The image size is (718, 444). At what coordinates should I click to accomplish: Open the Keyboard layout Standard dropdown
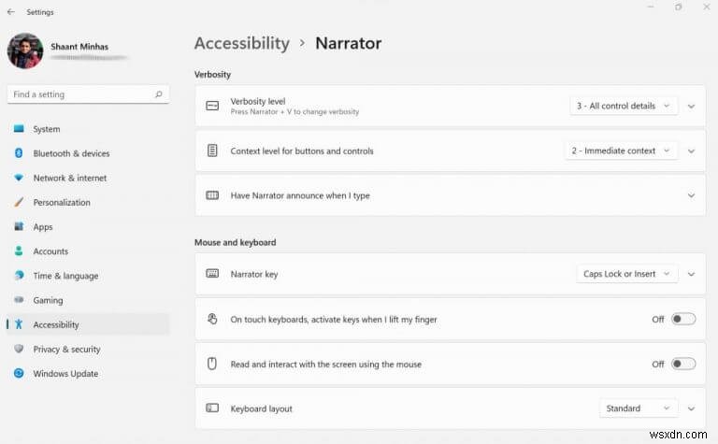pos(639,408)
